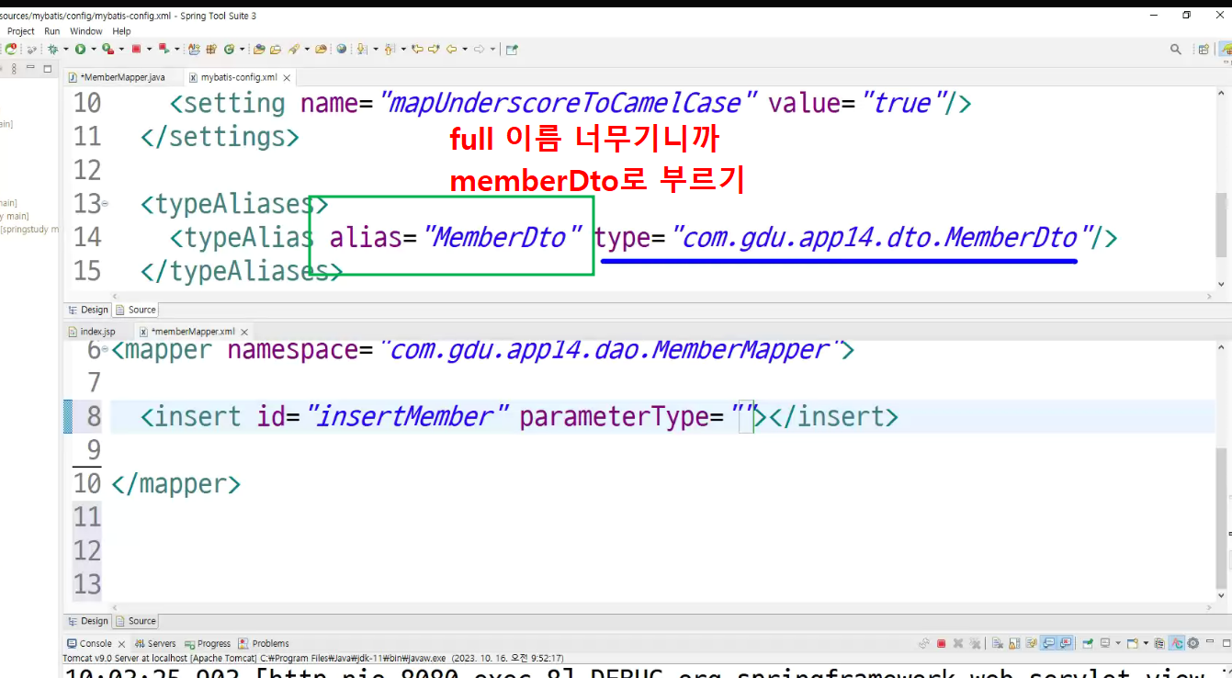This screenshot has height=678, width=1232.
Task: Open the Window menu
Action: pos(86,31)
